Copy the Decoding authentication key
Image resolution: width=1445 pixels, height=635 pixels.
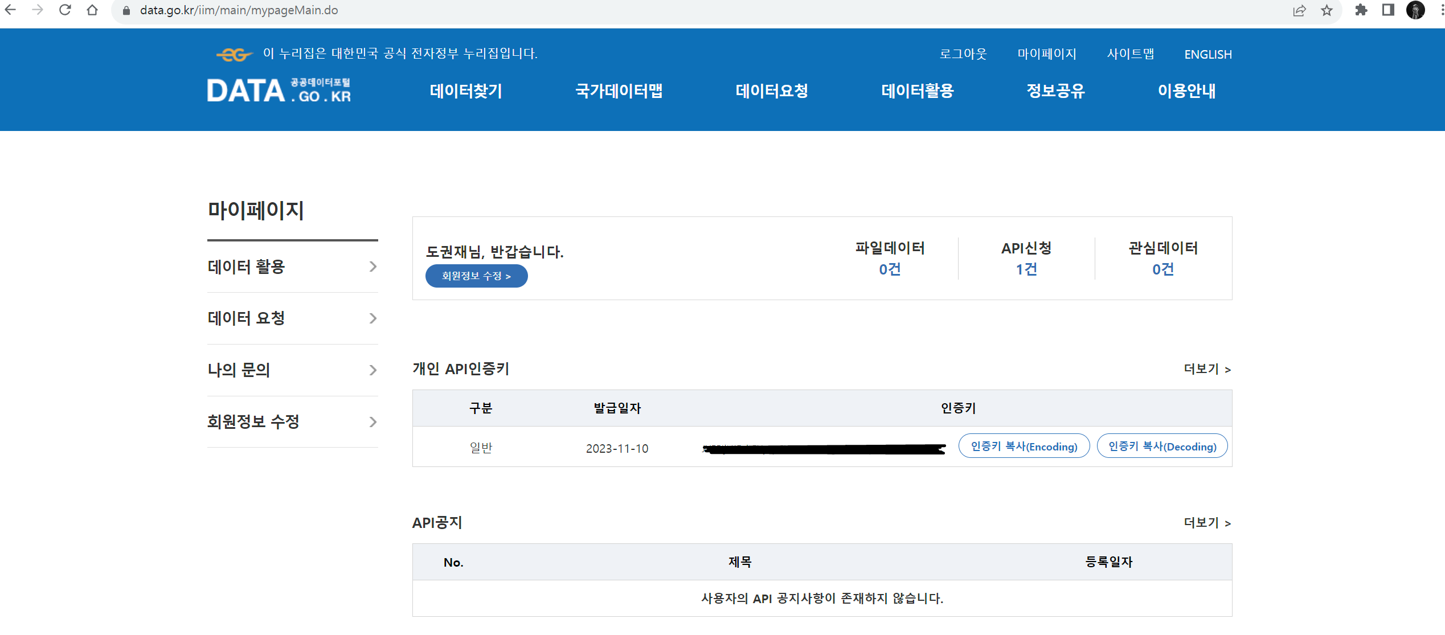[x=1162, y=446]
